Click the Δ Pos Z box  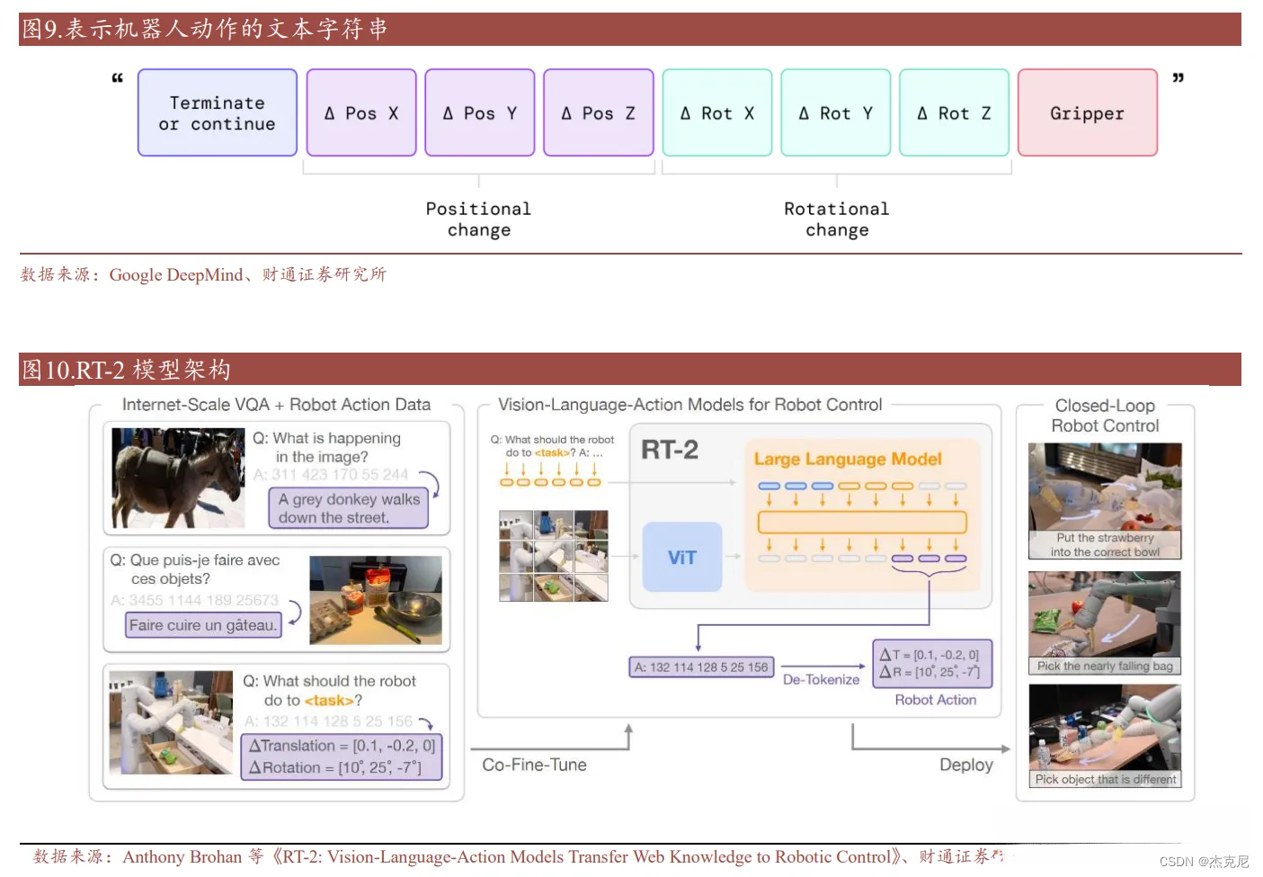599,112
